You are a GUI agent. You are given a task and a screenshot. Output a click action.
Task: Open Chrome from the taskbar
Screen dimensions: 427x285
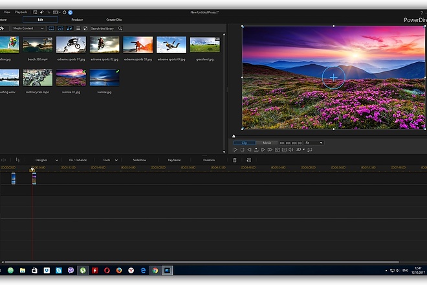click(155, 271)
